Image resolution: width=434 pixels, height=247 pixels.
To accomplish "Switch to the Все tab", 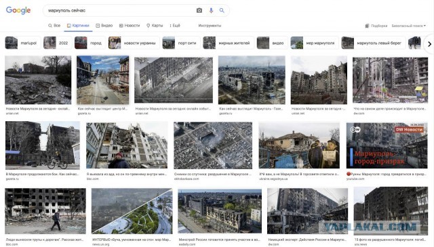I will coord(54,26).
